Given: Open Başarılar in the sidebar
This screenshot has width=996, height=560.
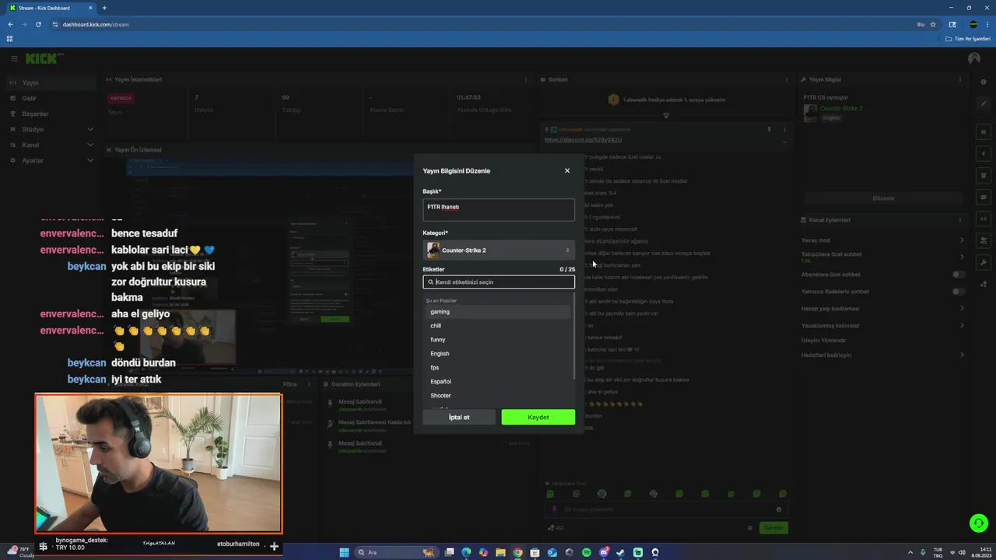Looking at the screenshot, I should (51, 114).
